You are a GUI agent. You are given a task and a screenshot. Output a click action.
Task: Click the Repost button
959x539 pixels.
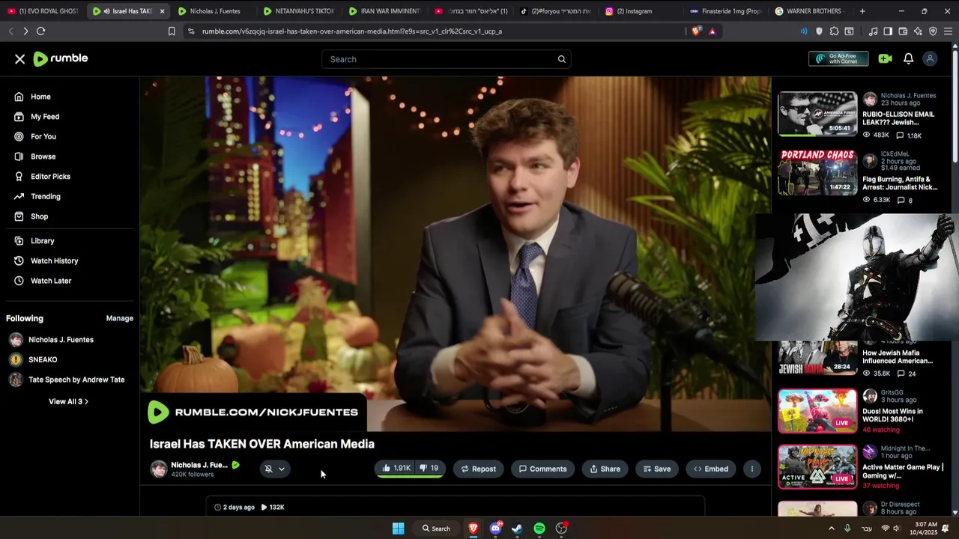coord(478,469)
